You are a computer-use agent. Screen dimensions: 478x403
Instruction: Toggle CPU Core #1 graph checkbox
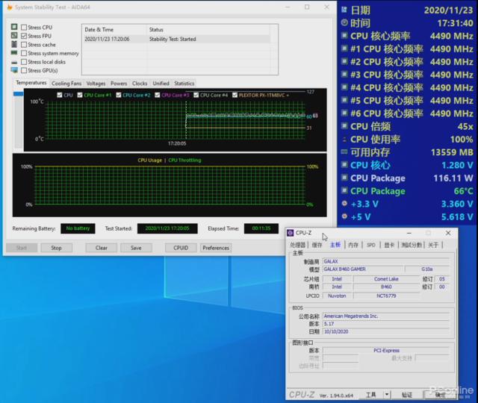tap(80, 95)
